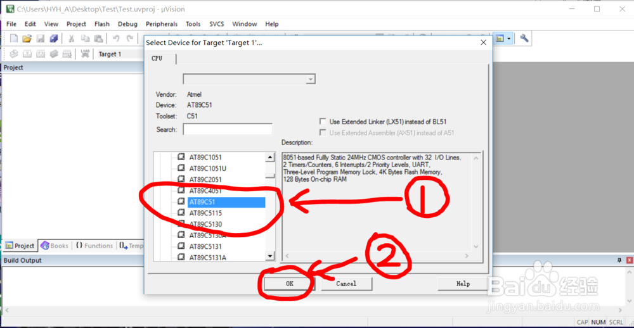Click the Paste clipboard icon
Image resolution: width=634 pixels, height=328 pixels.
pyautogui.click(x=98, y=39)
